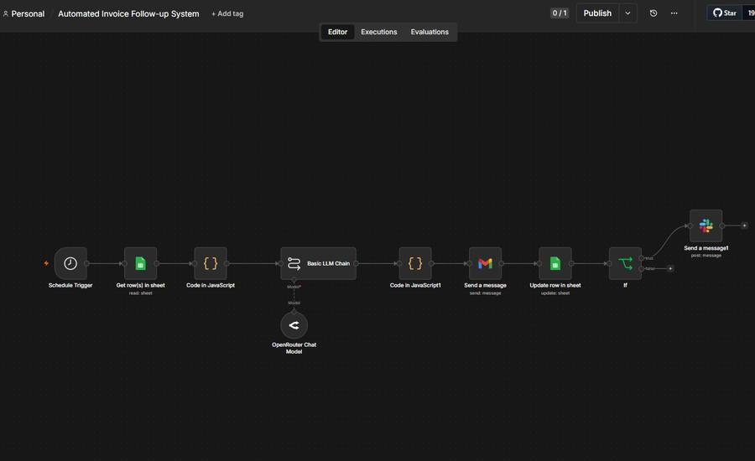Open the three-dots workflow options menu
This screenshot has width=755, height=461.
click(674, 13)
